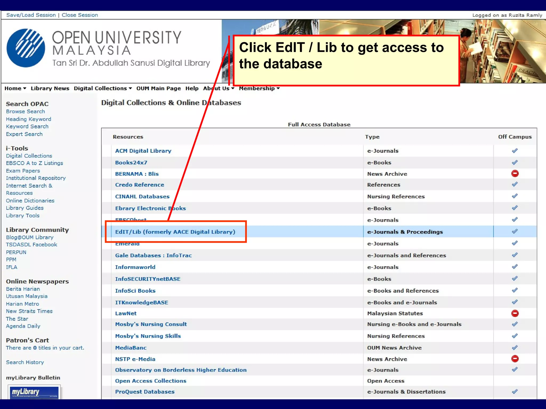Click the off-campus checkmark for Credo Reference
546x409 pixels.
click(x=515, y=184)
